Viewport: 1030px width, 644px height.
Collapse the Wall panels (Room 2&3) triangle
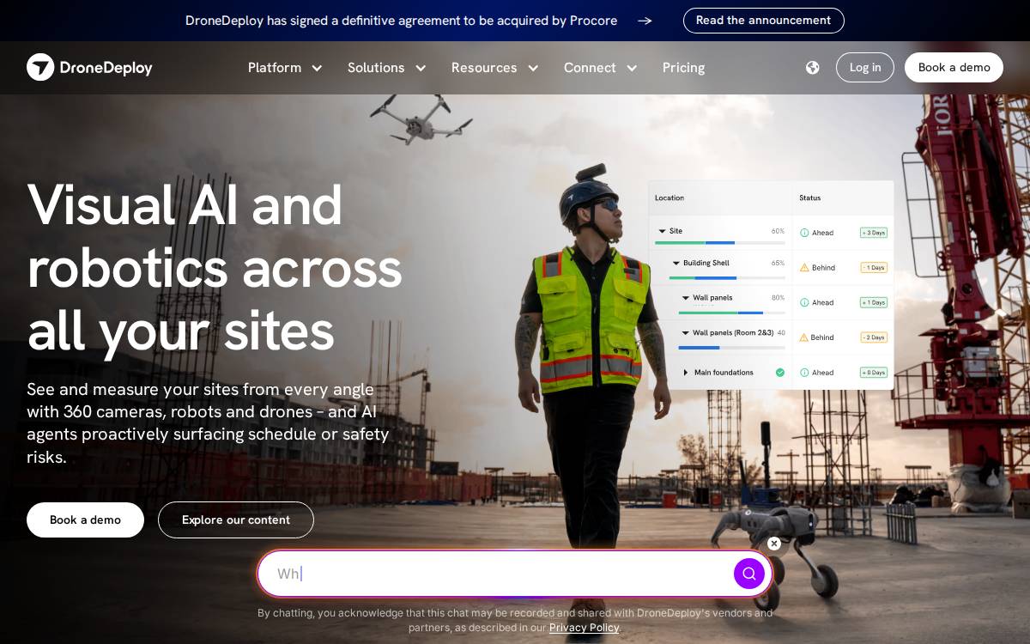(686, 333)
